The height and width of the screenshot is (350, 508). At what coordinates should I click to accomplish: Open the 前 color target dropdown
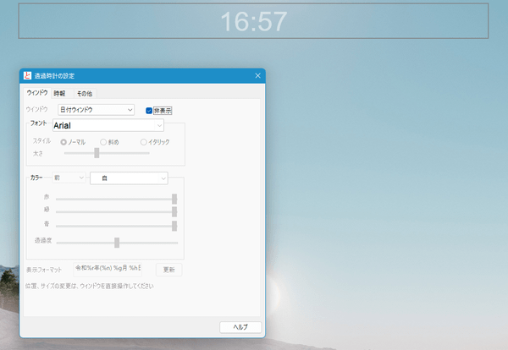pyautogui.click(x=69, y=178)
